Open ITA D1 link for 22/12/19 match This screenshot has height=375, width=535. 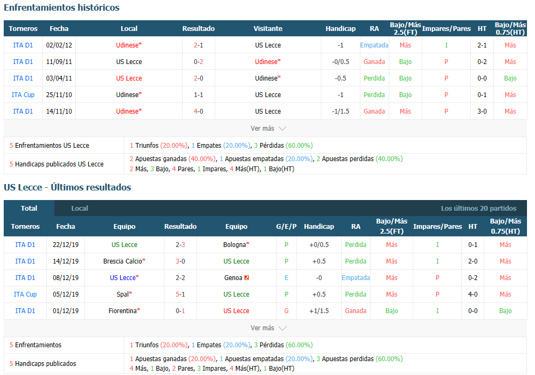pyautogui.click(x=25, y=245)
